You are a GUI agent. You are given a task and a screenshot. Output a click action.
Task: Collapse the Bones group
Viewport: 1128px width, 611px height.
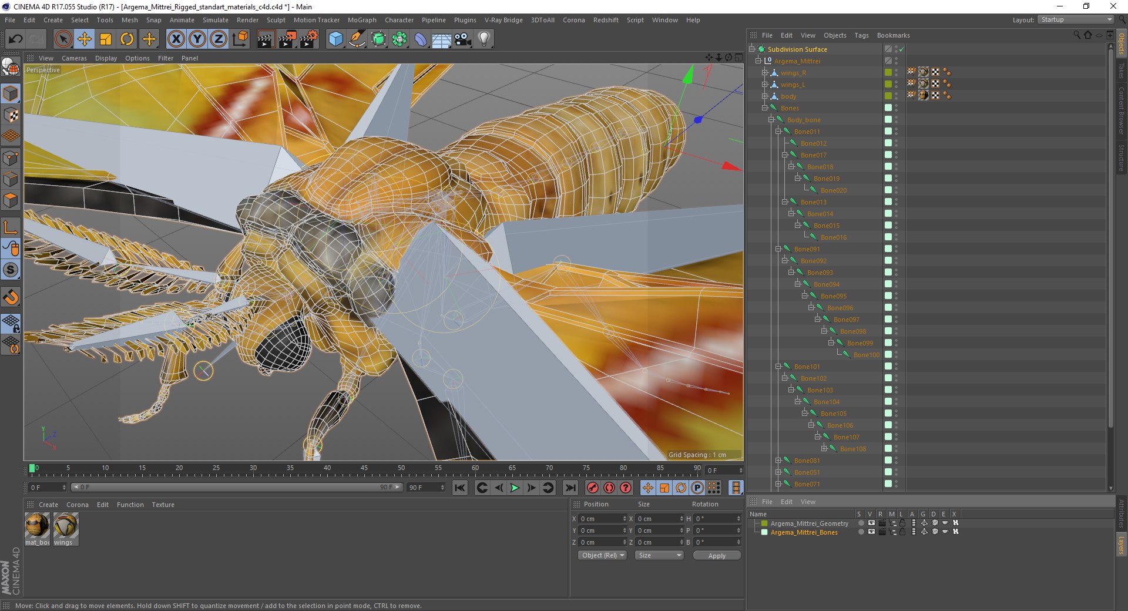765,108
